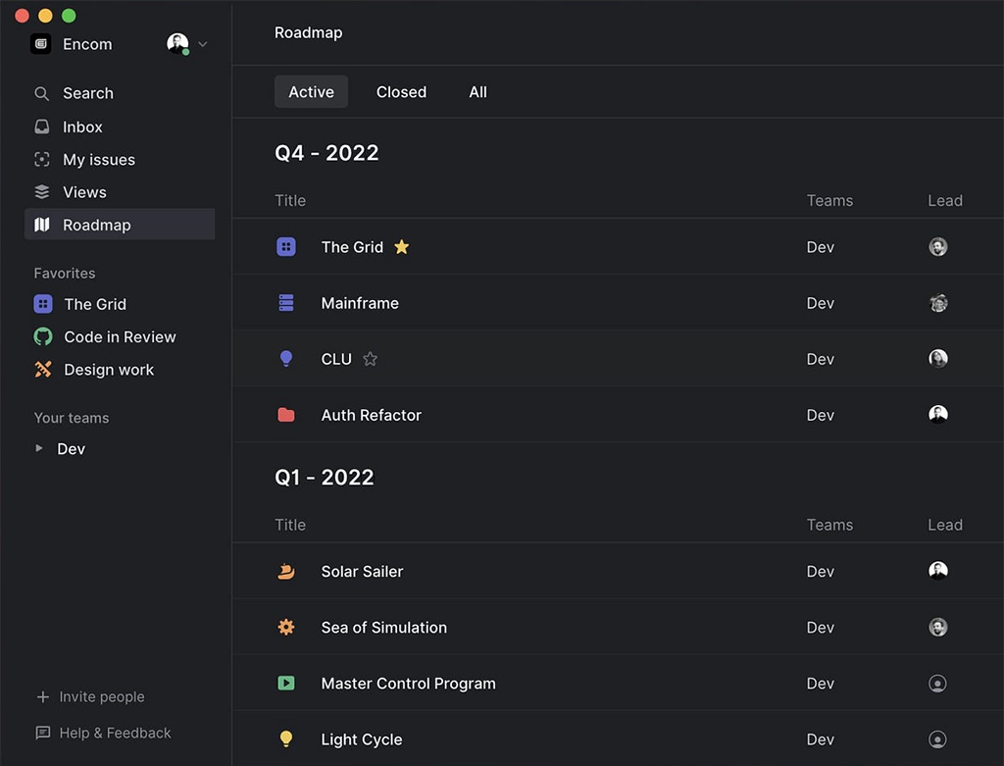
Task: Click The Grid project icon in roadmap list
Action: tap(286, 246)
